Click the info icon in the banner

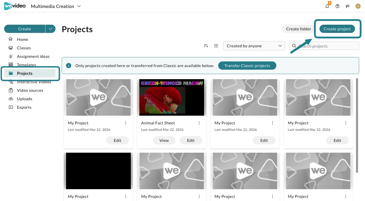(69, 66)
